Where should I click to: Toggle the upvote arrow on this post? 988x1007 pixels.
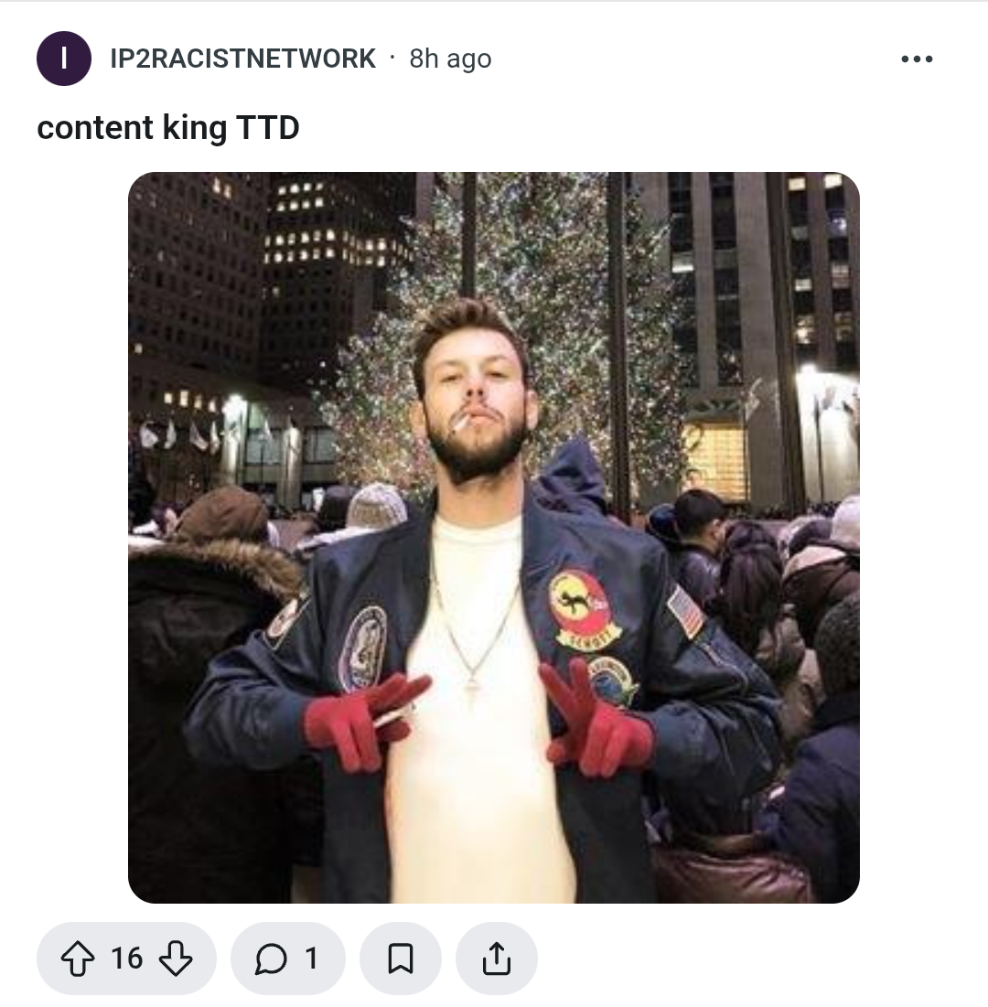point(78,959)
